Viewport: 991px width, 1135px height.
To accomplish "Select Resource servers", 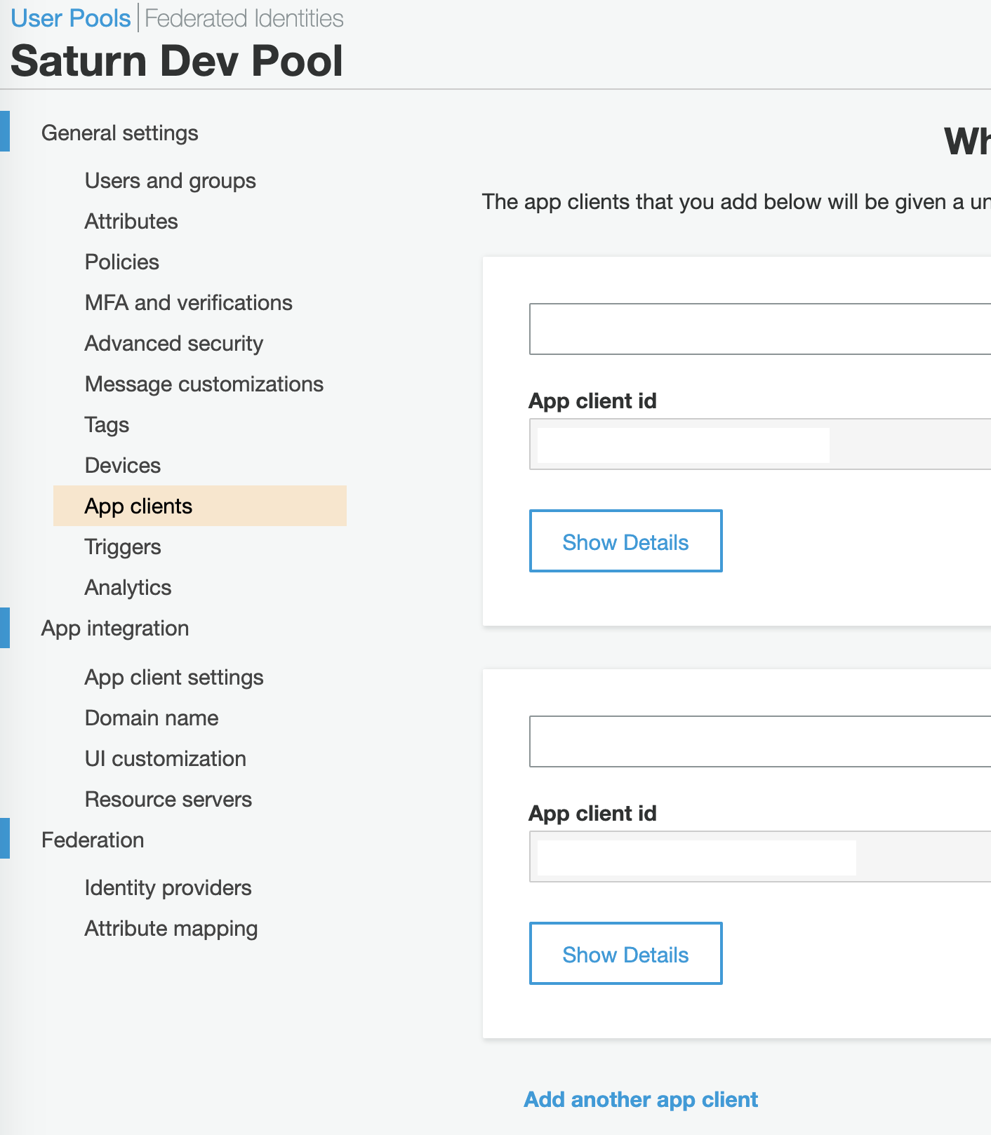I will click(x=168, y=800).
